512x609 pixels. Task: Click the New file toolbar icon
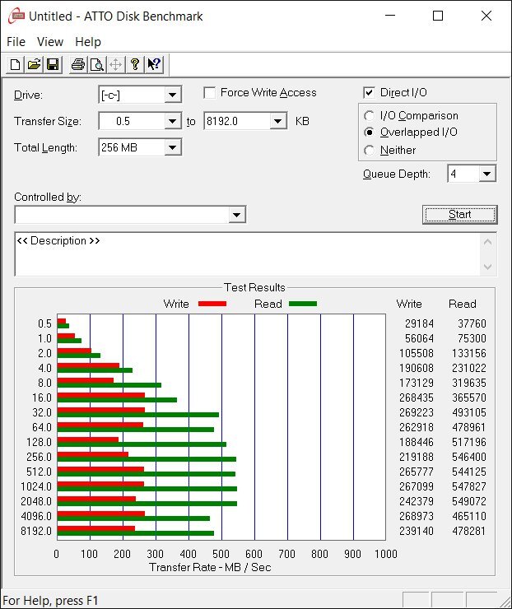tap(16, 64)
